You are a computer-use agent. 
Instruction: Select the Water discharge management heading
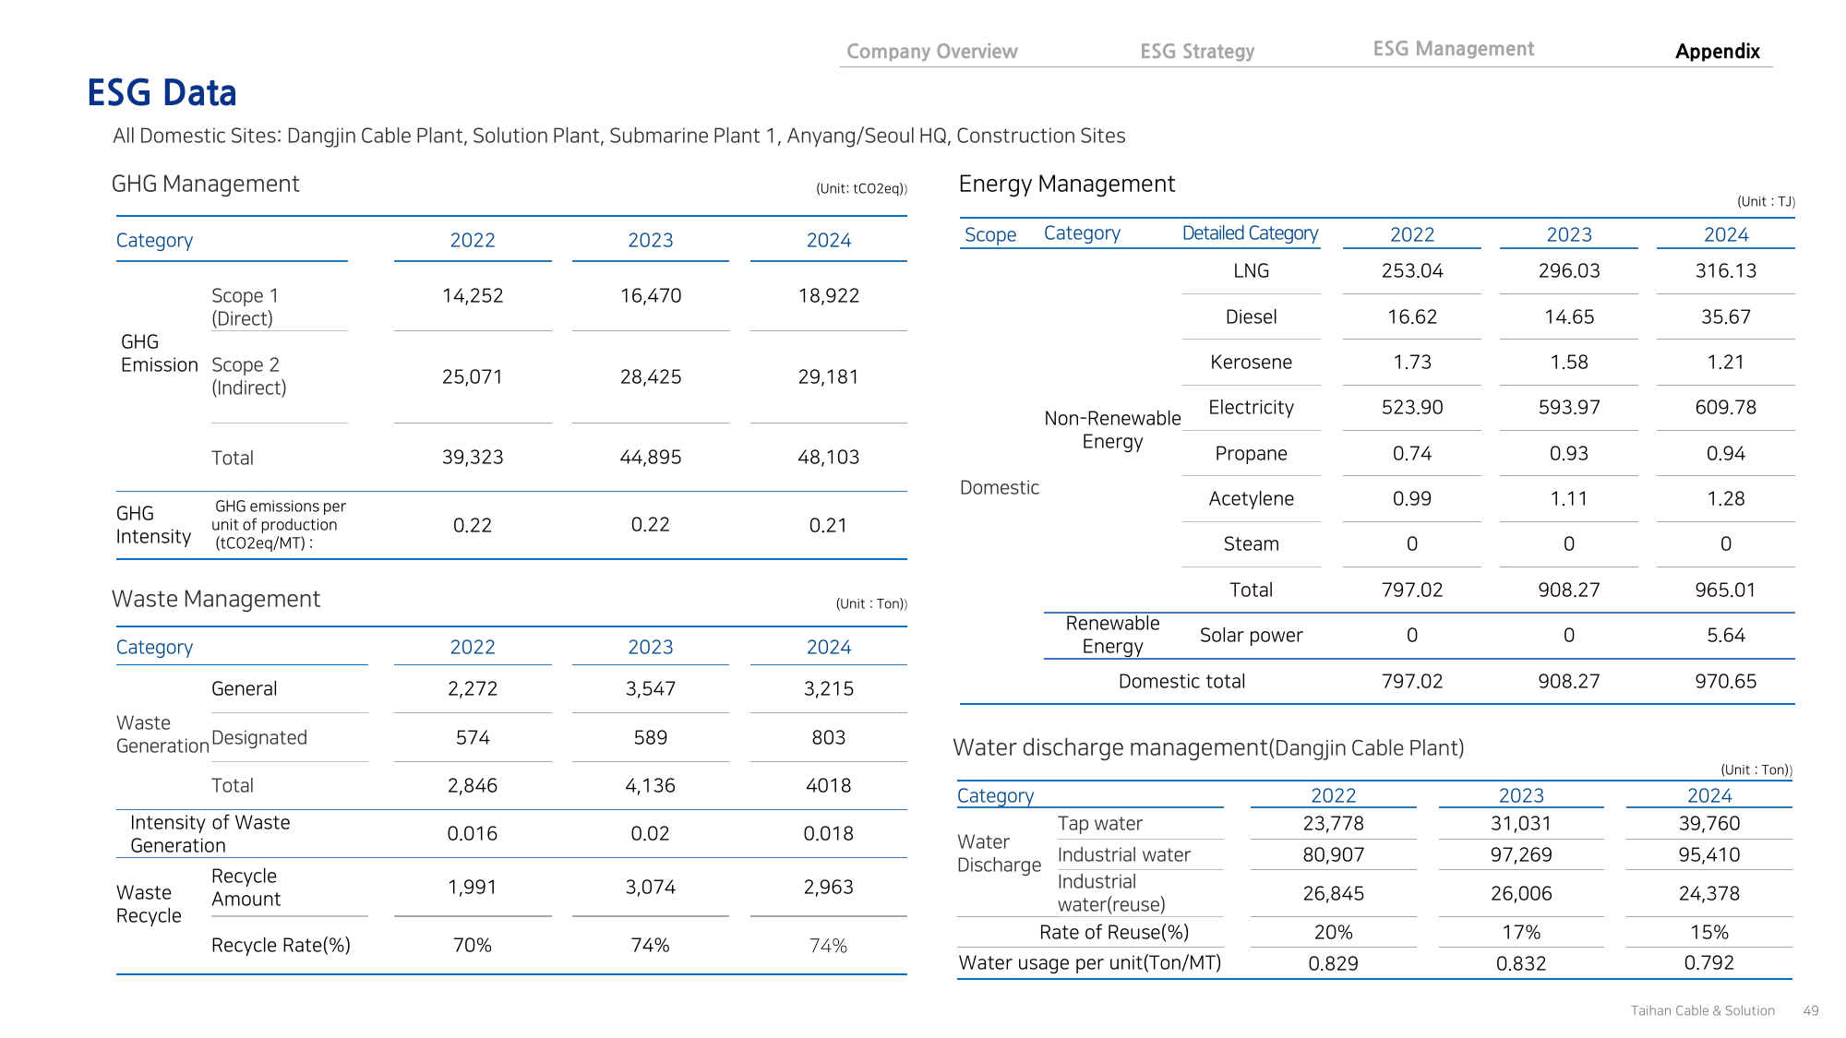point(1208,747)
